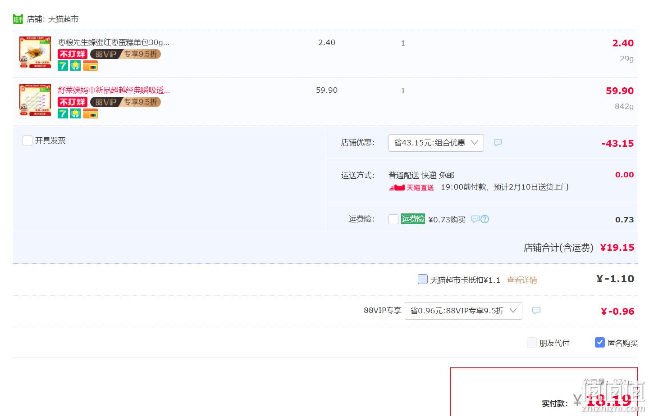649x416 pixels.
Task: Click 88VIP 专享9.5折 badge on 舒莱姨妈巾 row
Action: tap(125, 102)
